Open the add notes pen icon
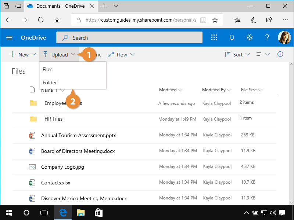The width and height of the screenshot is (294, 220). click(x=253, y=20)
